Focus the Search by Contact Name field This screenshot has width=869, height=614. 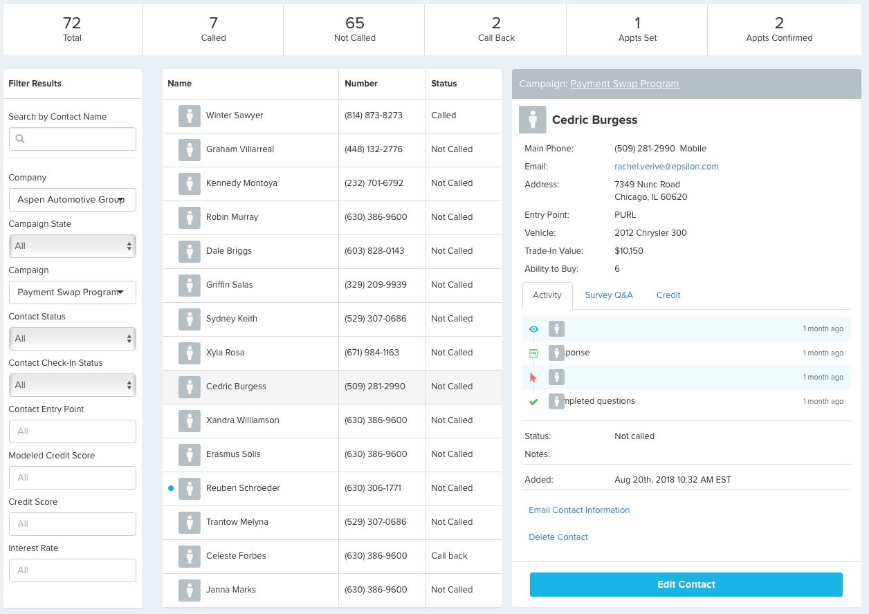click(x=73, y=139)
